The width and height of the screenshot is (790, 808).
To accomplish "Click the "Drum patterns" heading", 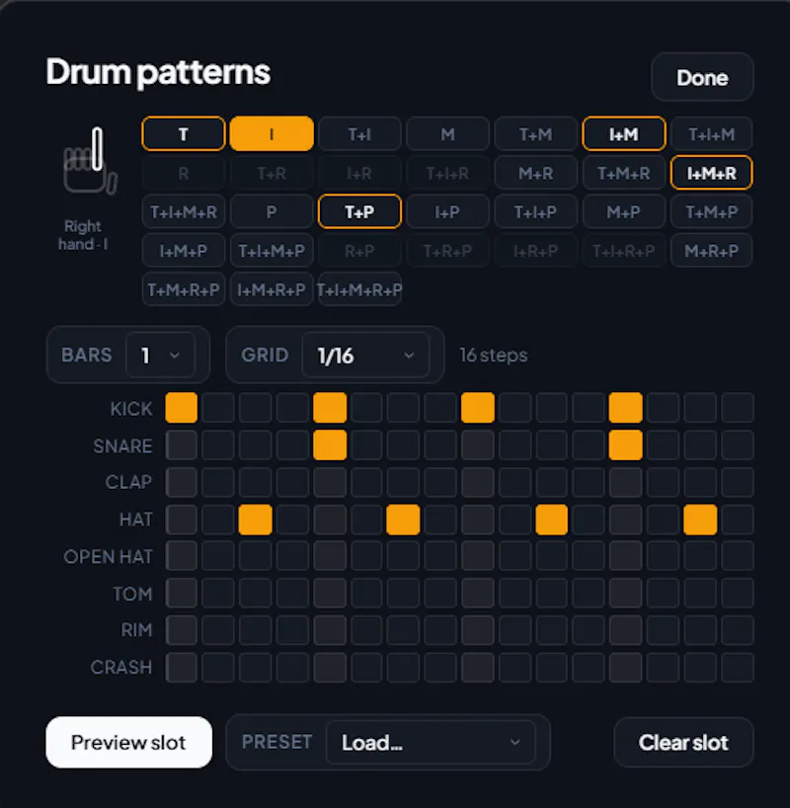I will point(158,72).
